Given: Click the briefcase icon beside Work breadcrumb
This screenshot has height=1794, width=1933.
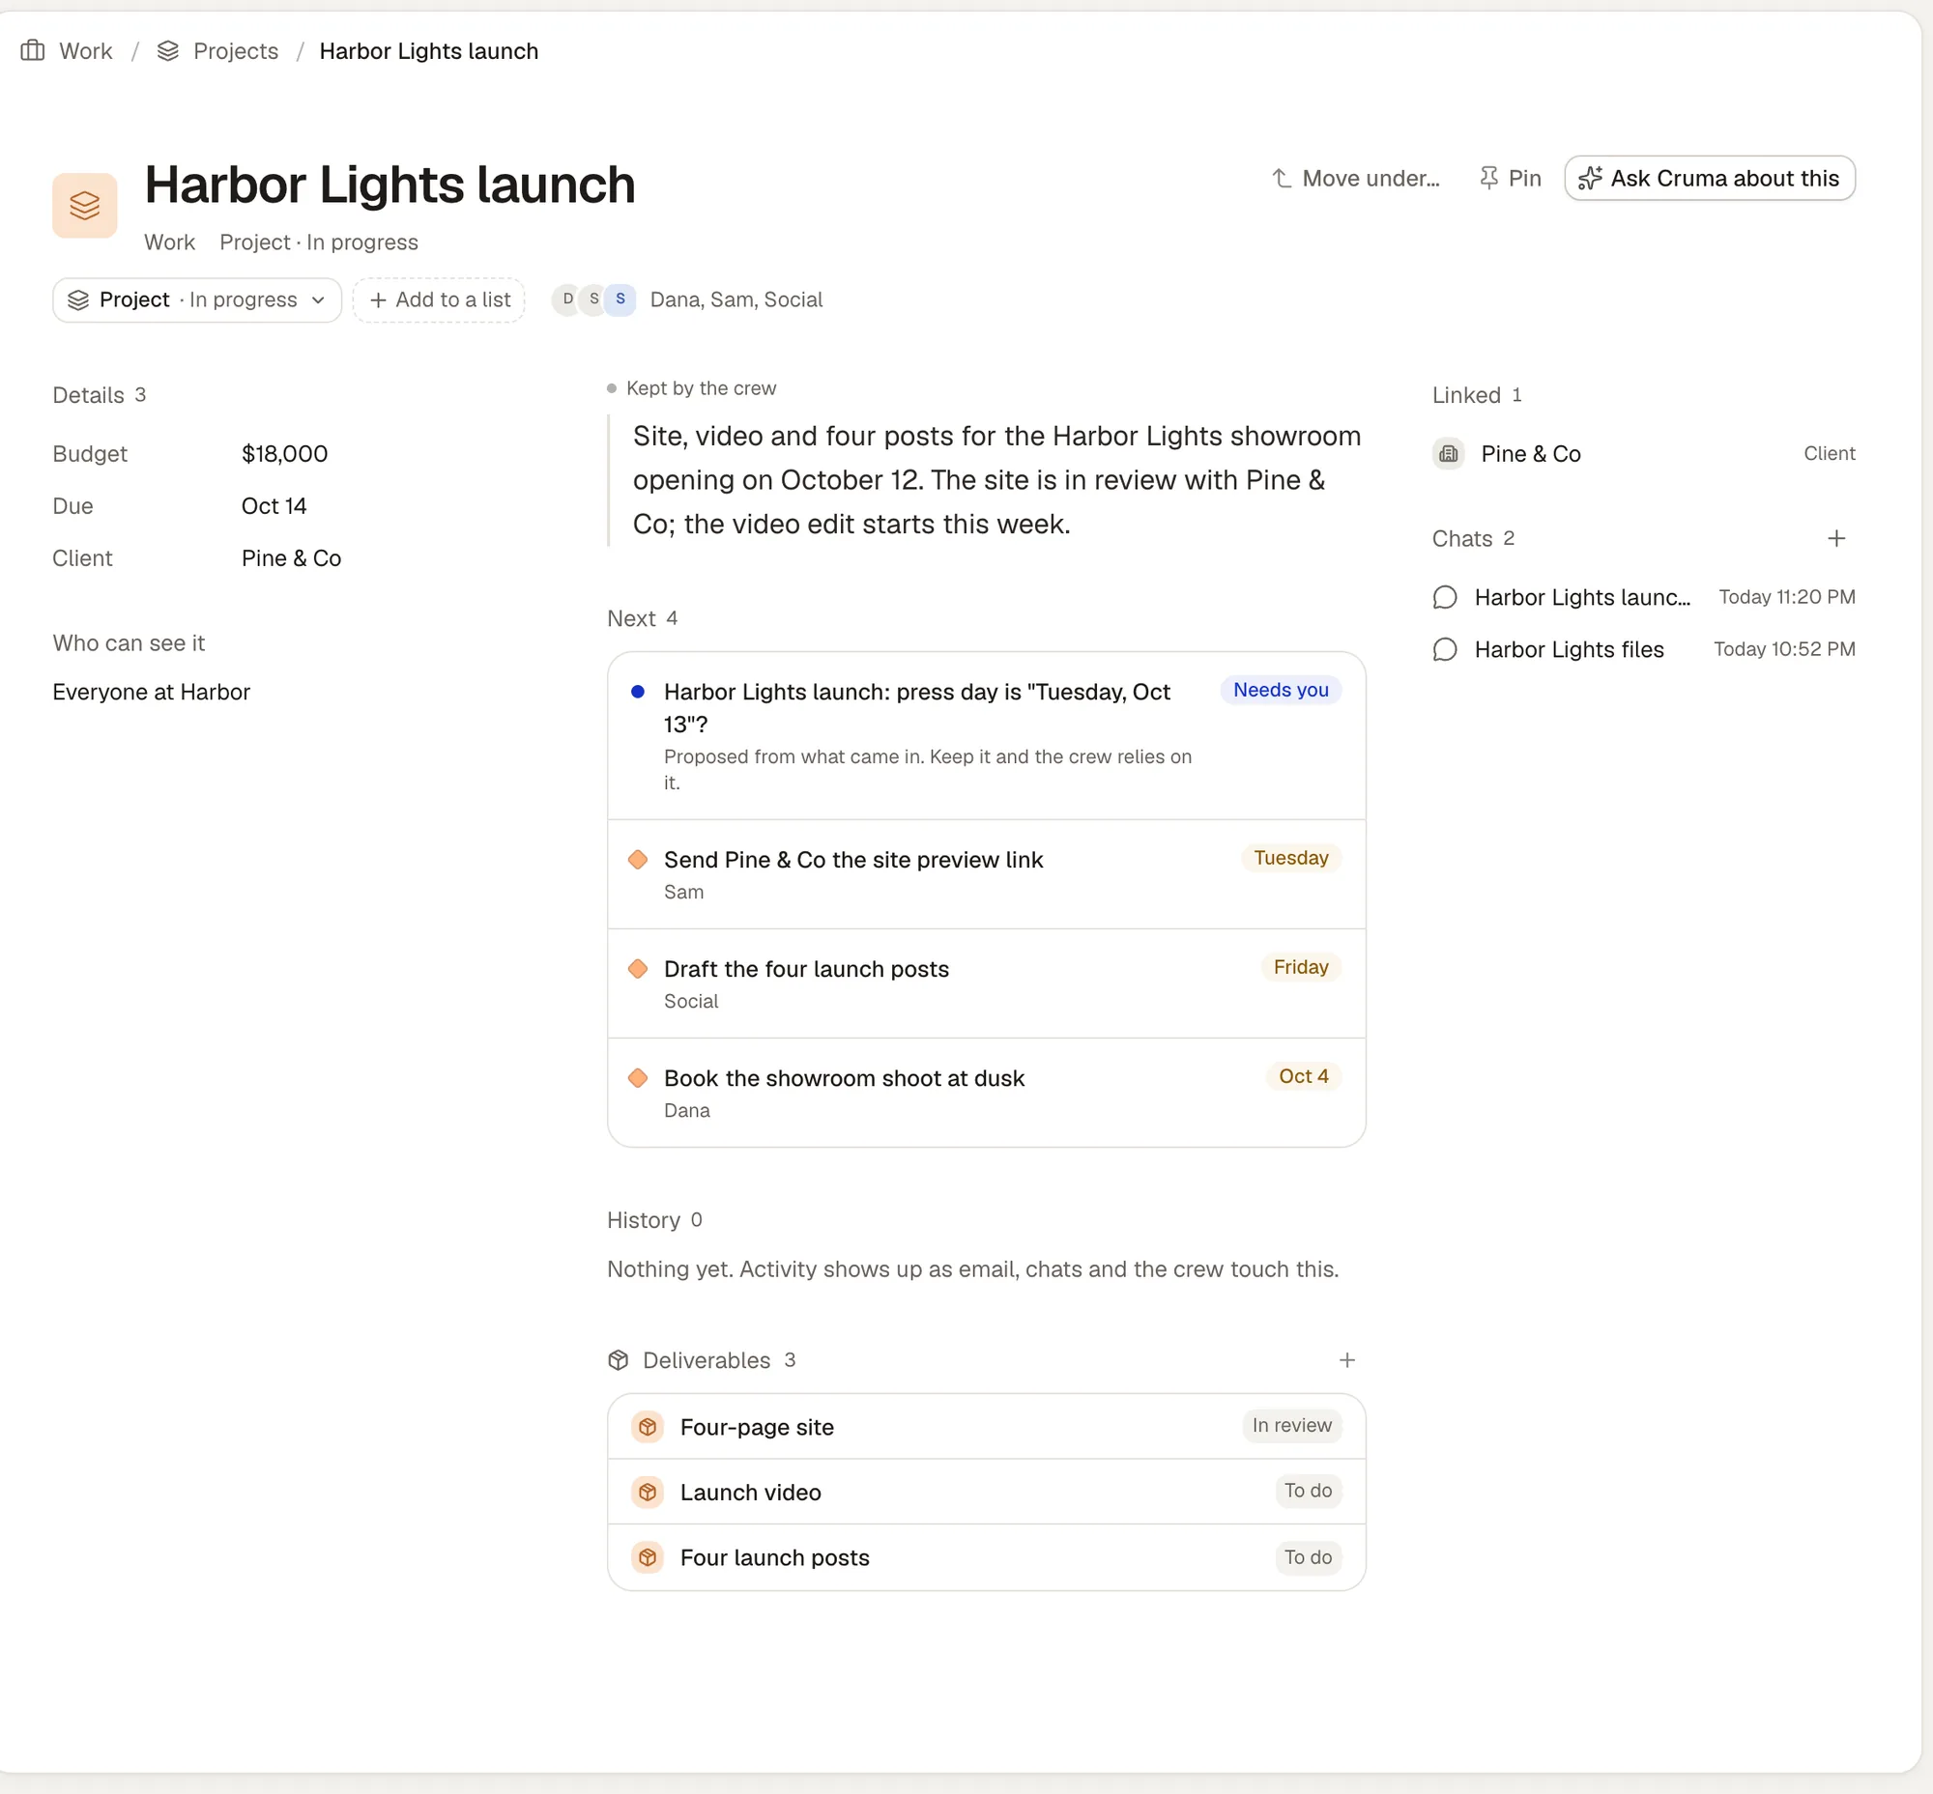Looking at the screenshot, I should click(x=33, y=50).
